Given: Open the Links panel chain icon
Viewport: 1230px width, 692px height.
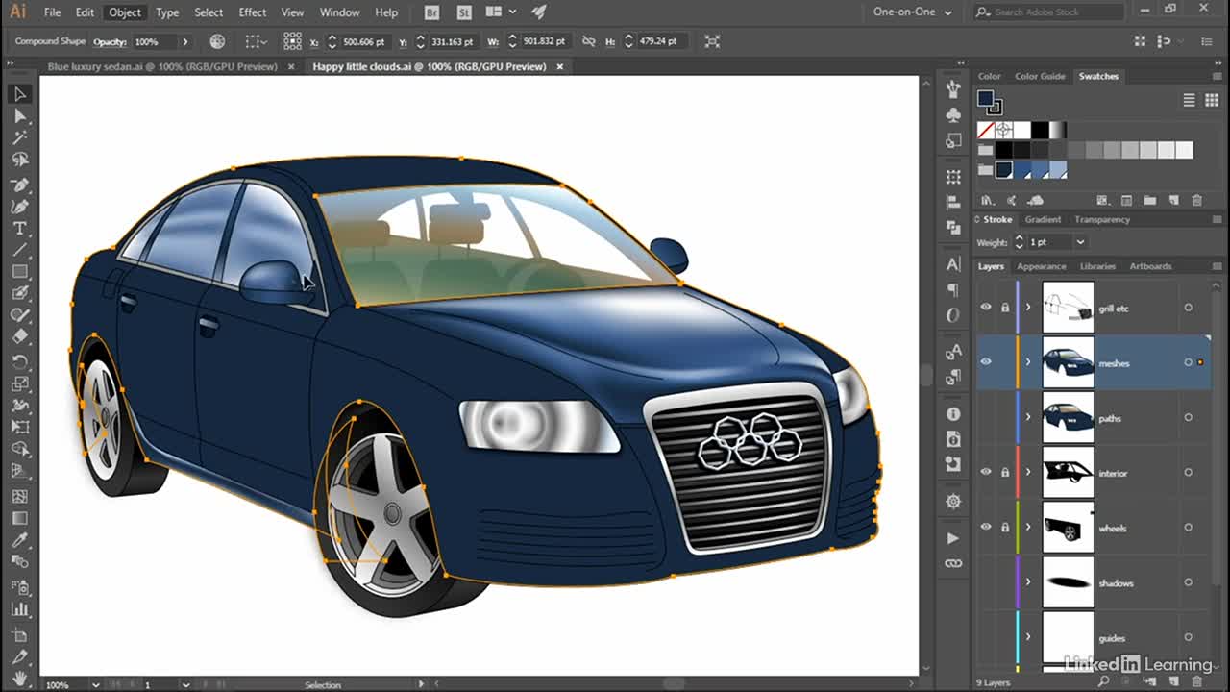Looking at the screenshot, I should tap(953, 563).
